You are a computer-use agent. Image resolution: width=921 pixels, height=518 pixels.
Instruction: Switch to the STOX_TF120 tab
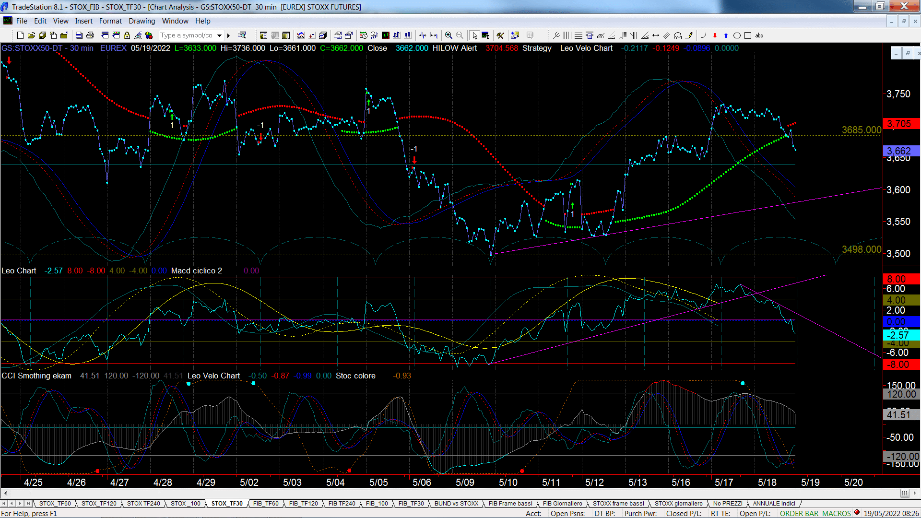coord(99,503)
